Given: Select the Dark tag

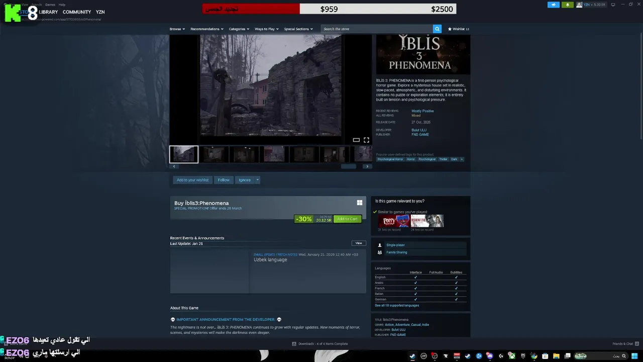Looking at the screenshot, I should (x=454, y=159).
